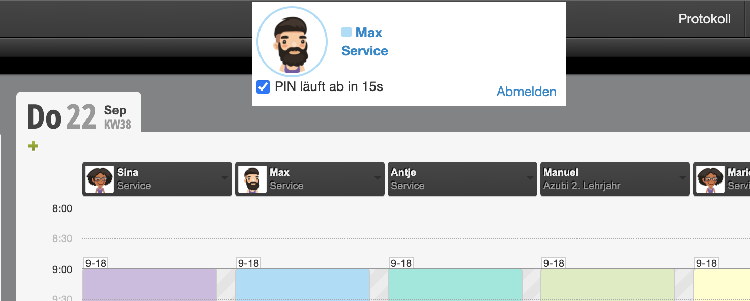Expand Sina's column dropdown arrow
The image size is (750, 301).
click(224, 178)
